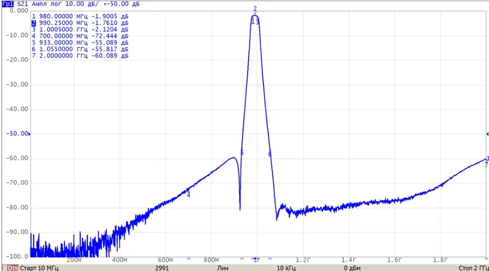The width and height of the screenshot is (489, 271).
Task: Click the right-edge reference position arrow
Action: [487, 134]
